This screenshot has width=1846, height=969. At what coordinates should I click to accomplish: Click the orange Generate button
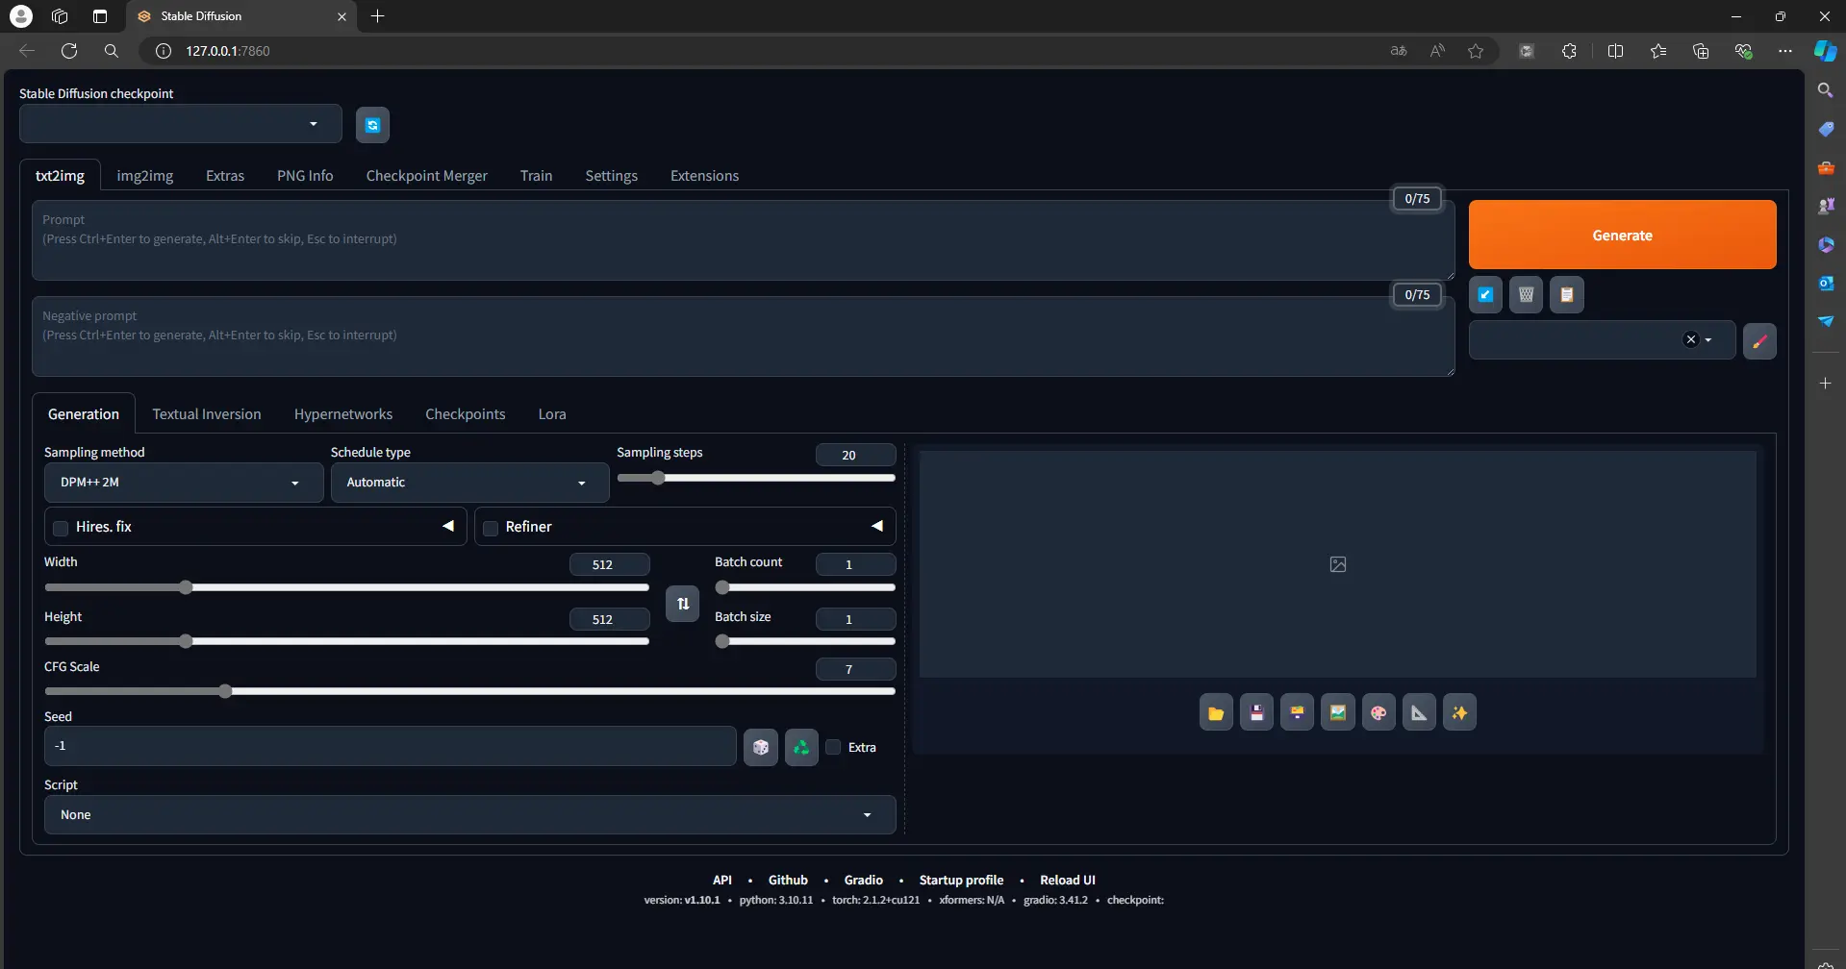(x=1622, y=235)
